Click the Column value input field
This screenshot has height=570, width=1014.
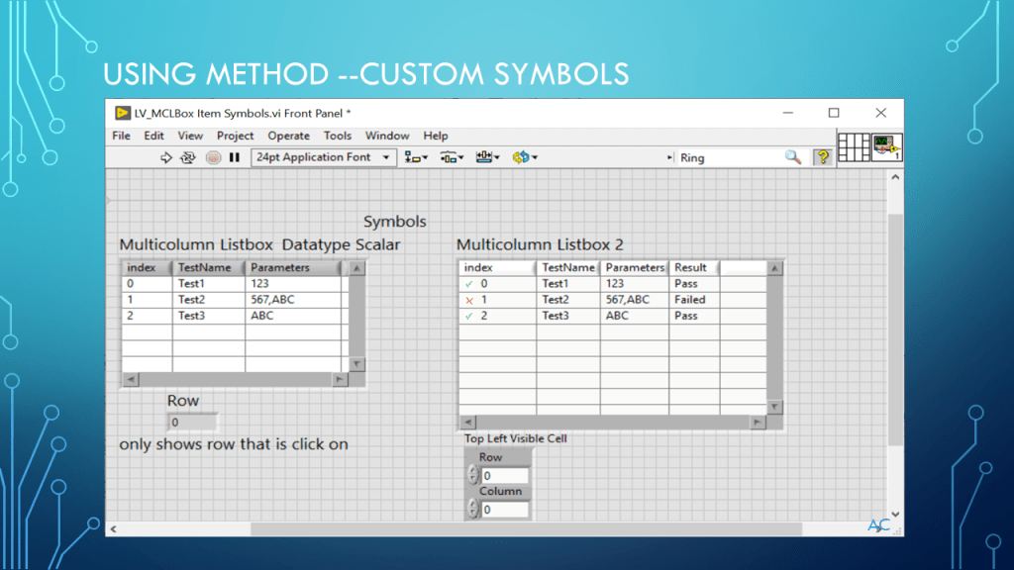point(505,510)
